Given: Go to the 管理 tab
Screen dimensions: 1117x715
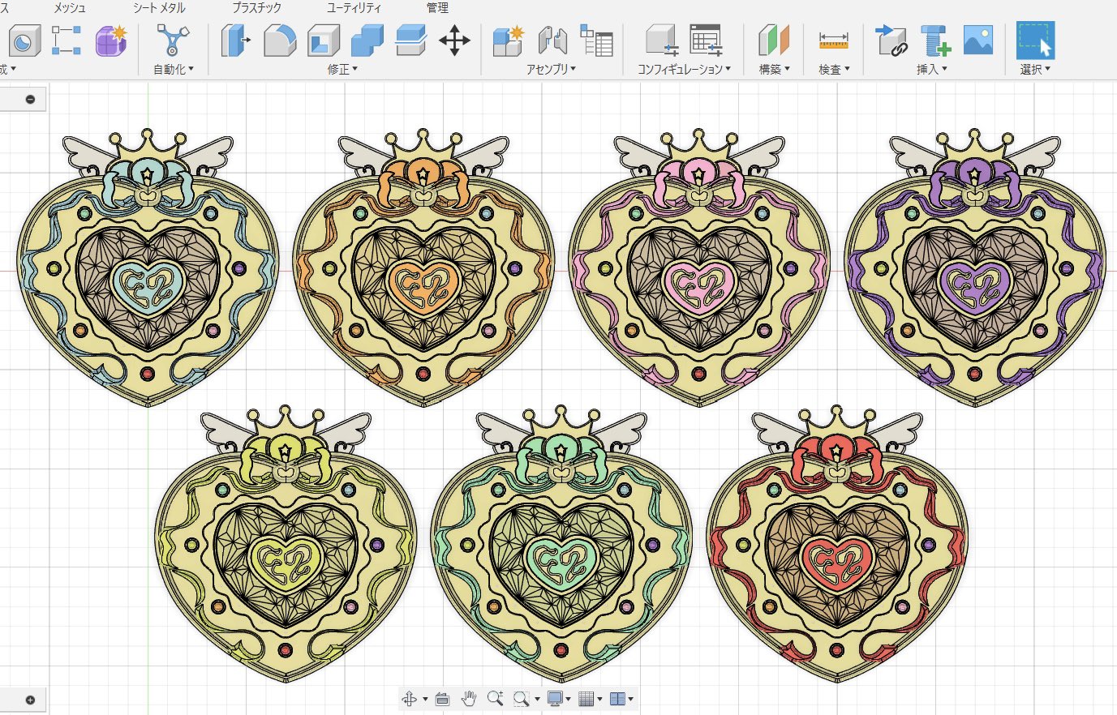Looking at the screenshot, I should point(437,7).
